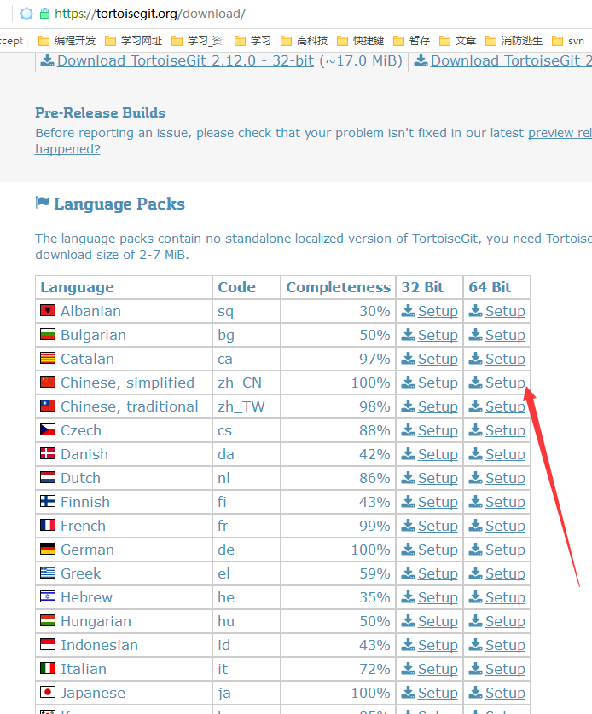The height and width of the screenshot is (714, 592).
Task: Click the address bar URL field
Action: pos(150,14)
